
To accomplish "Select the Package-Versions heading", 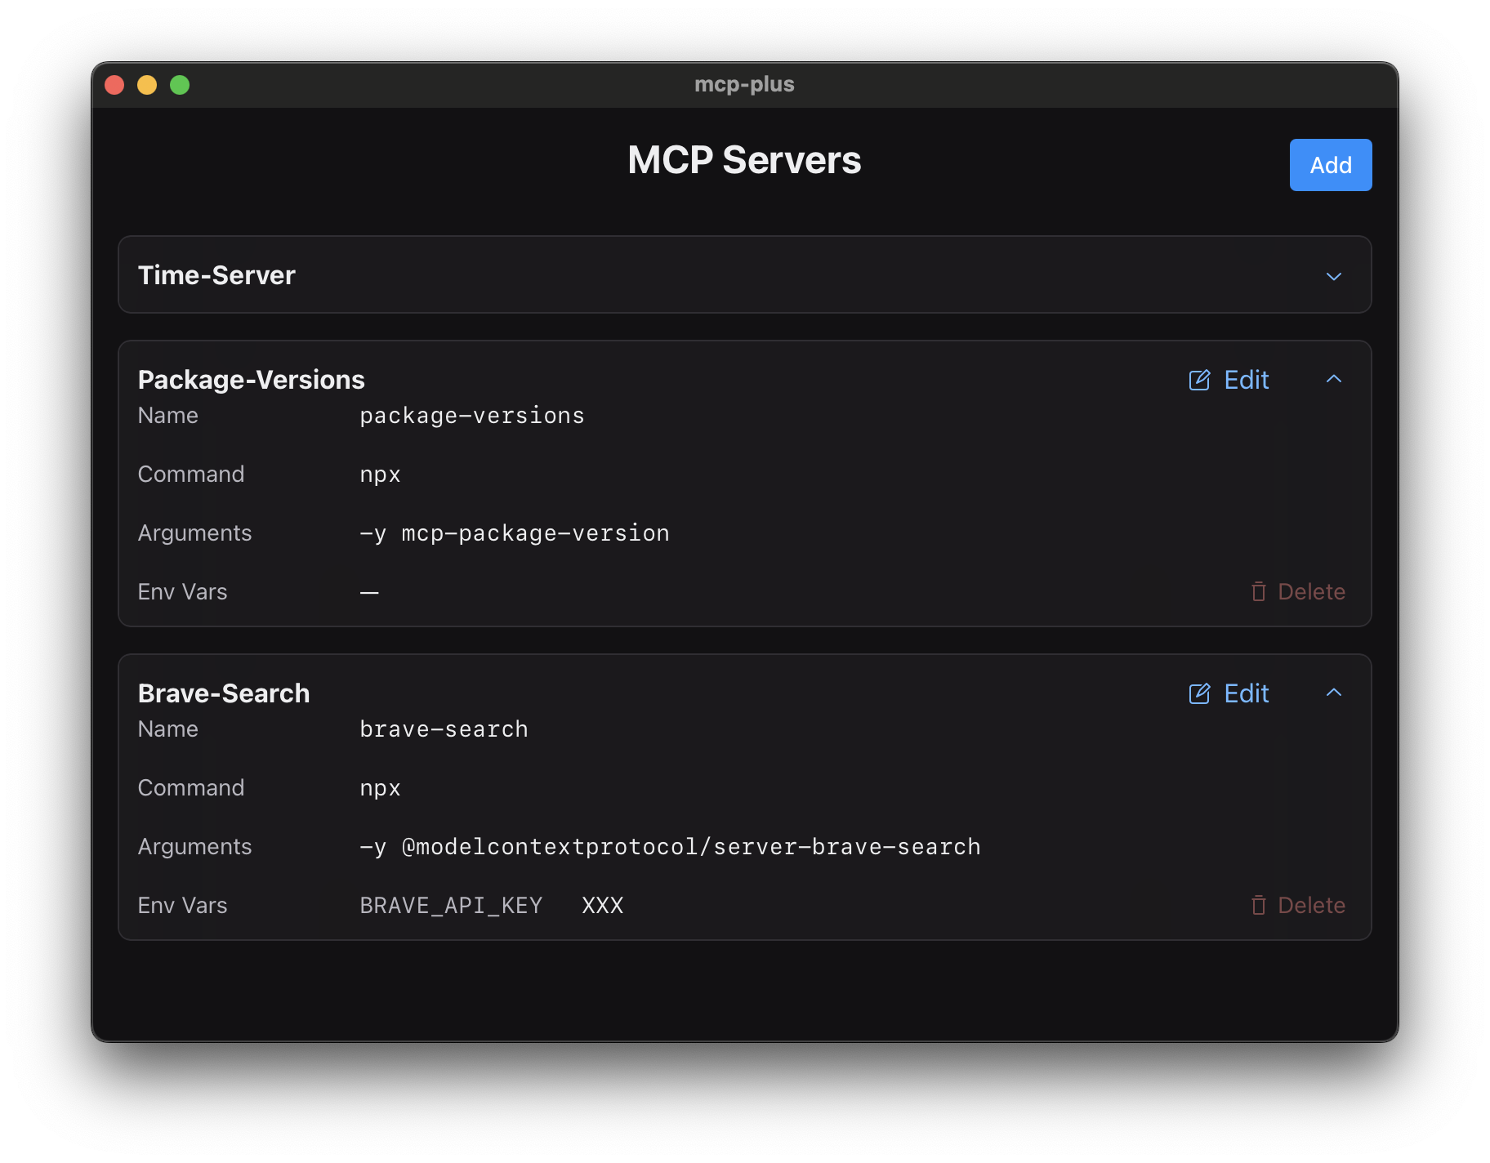I will (x=251, y=380).
